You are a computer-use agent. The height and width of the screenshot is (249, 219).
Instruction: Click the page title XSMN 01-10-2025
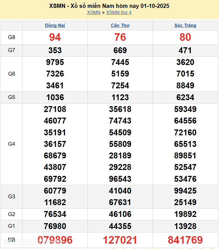(x=109, y=6)
